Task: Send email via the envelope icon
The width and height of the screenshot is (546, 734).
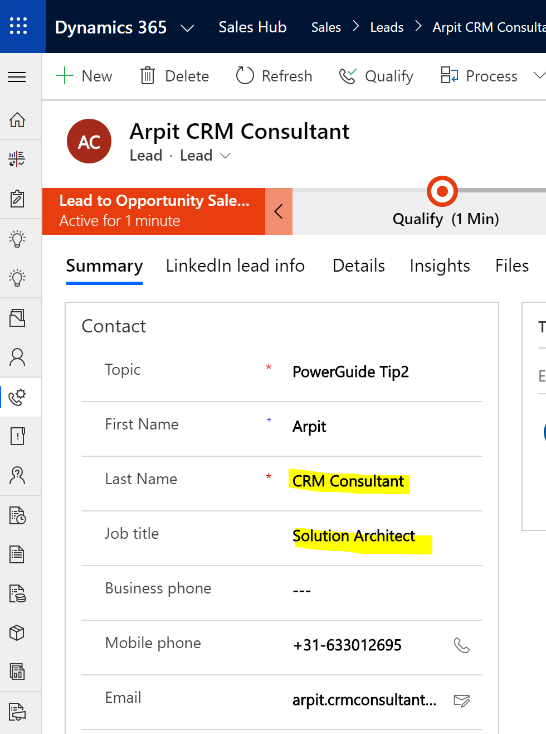Action: (x=462, y=701)
